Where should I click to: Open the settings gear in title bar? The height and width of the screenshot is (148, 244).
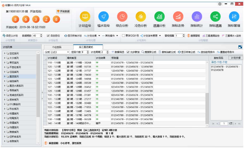(220, 4)
